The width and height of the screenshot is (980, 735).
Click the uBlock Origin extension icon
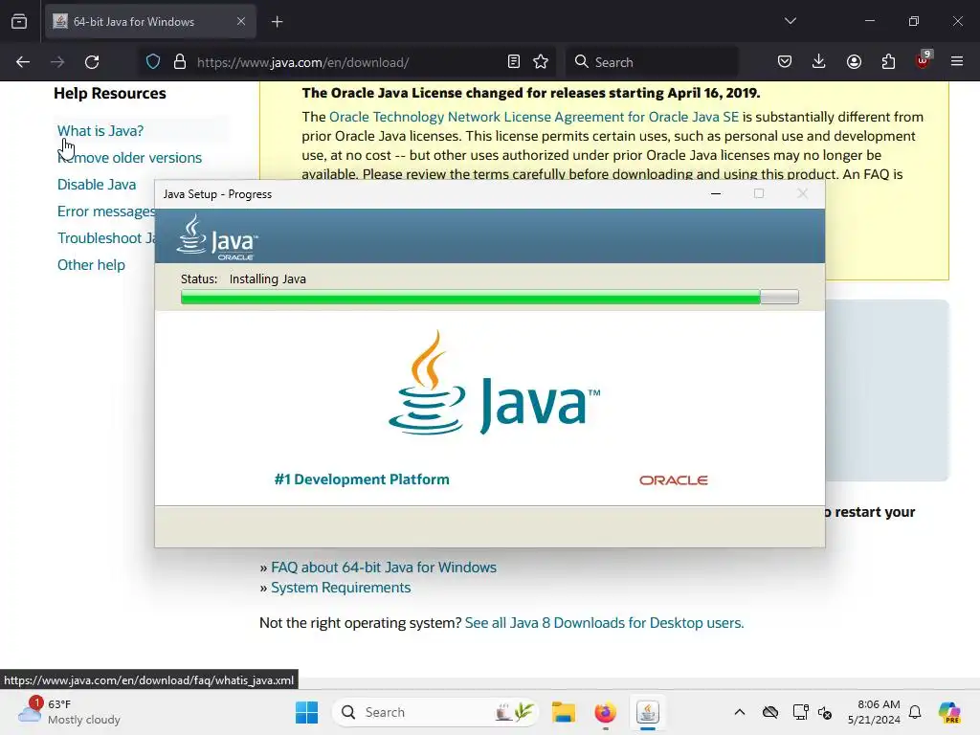[x=924, y=60]
